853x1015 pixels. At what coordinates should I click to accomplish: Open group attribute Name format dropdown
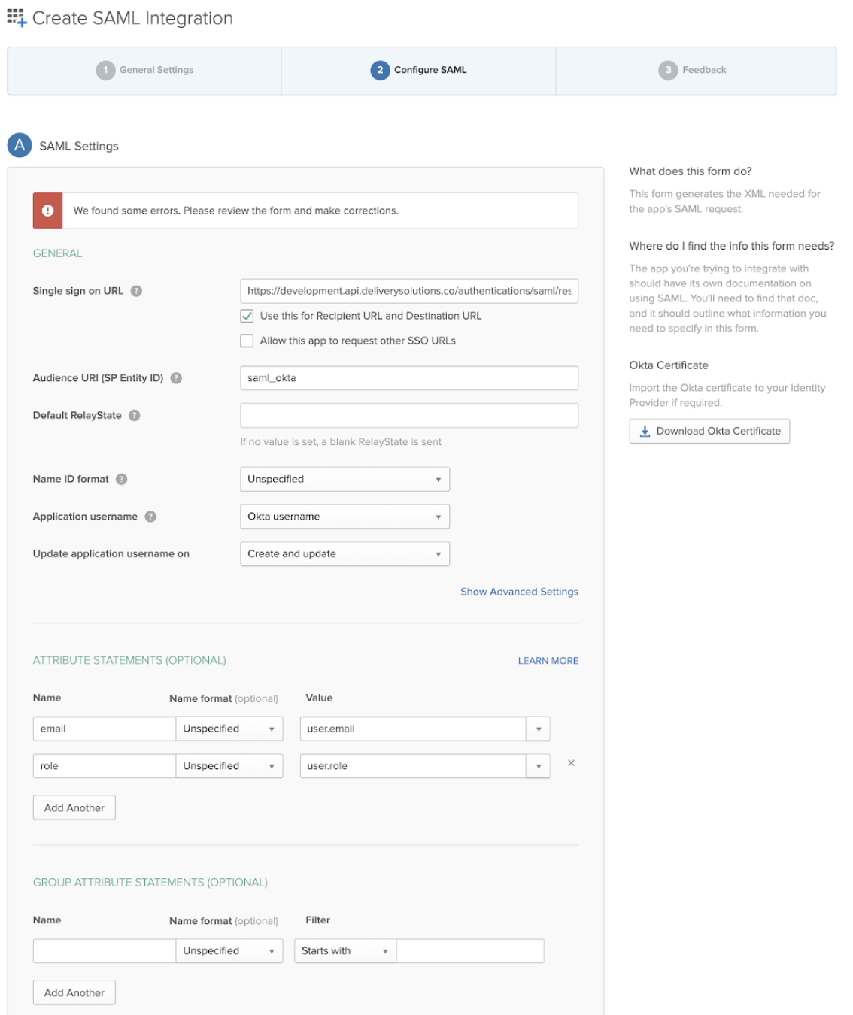[229, 951]
